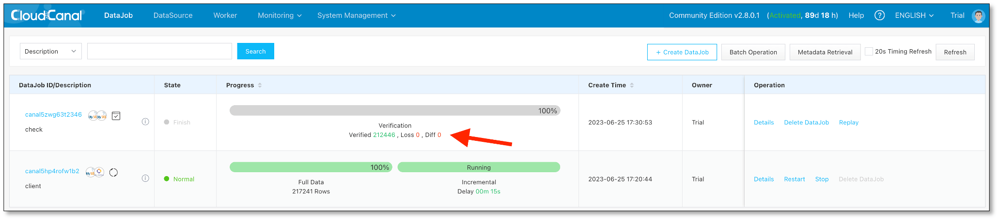Click info icon for check datajob

145,122
